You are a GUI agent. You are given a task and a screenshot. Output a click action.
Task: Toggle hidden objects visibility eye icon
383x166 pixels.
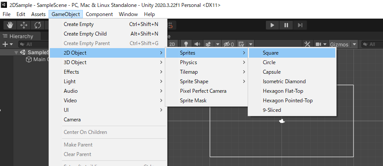pos(229,44)
